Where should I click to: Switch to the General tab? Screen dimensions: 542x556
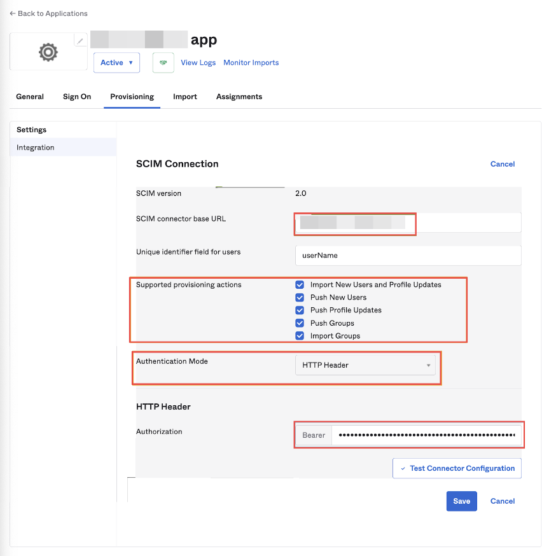30,97
